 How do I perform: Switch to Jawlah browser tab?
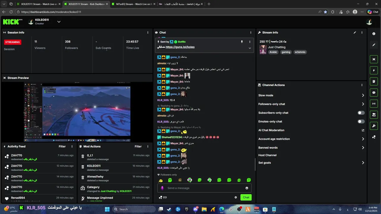click(180, 4)
